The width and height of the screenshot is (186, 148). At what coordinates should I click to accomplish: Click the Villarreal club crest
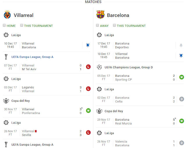click(x=7, y=15)
